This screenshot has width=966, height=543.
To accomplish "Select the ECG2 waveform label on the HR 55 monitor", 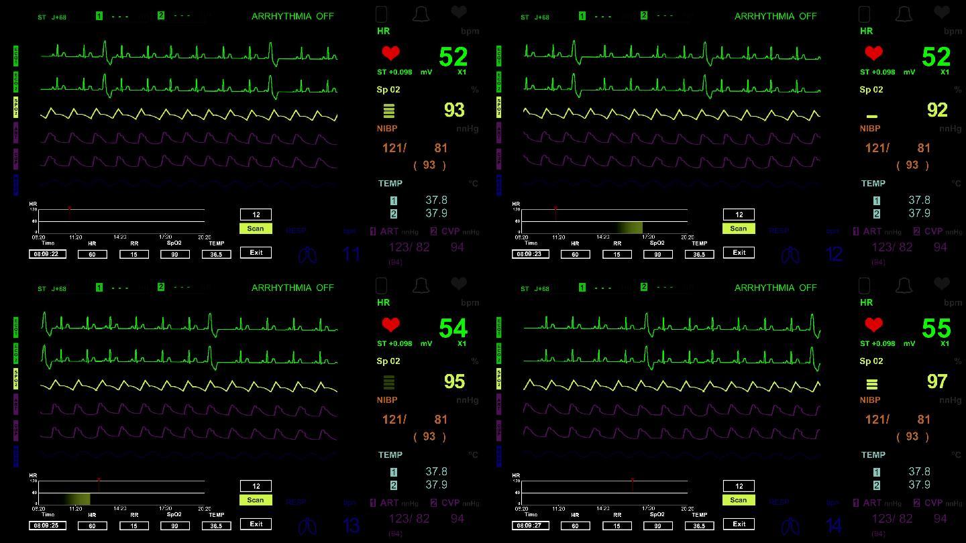I will coord(499,353).
